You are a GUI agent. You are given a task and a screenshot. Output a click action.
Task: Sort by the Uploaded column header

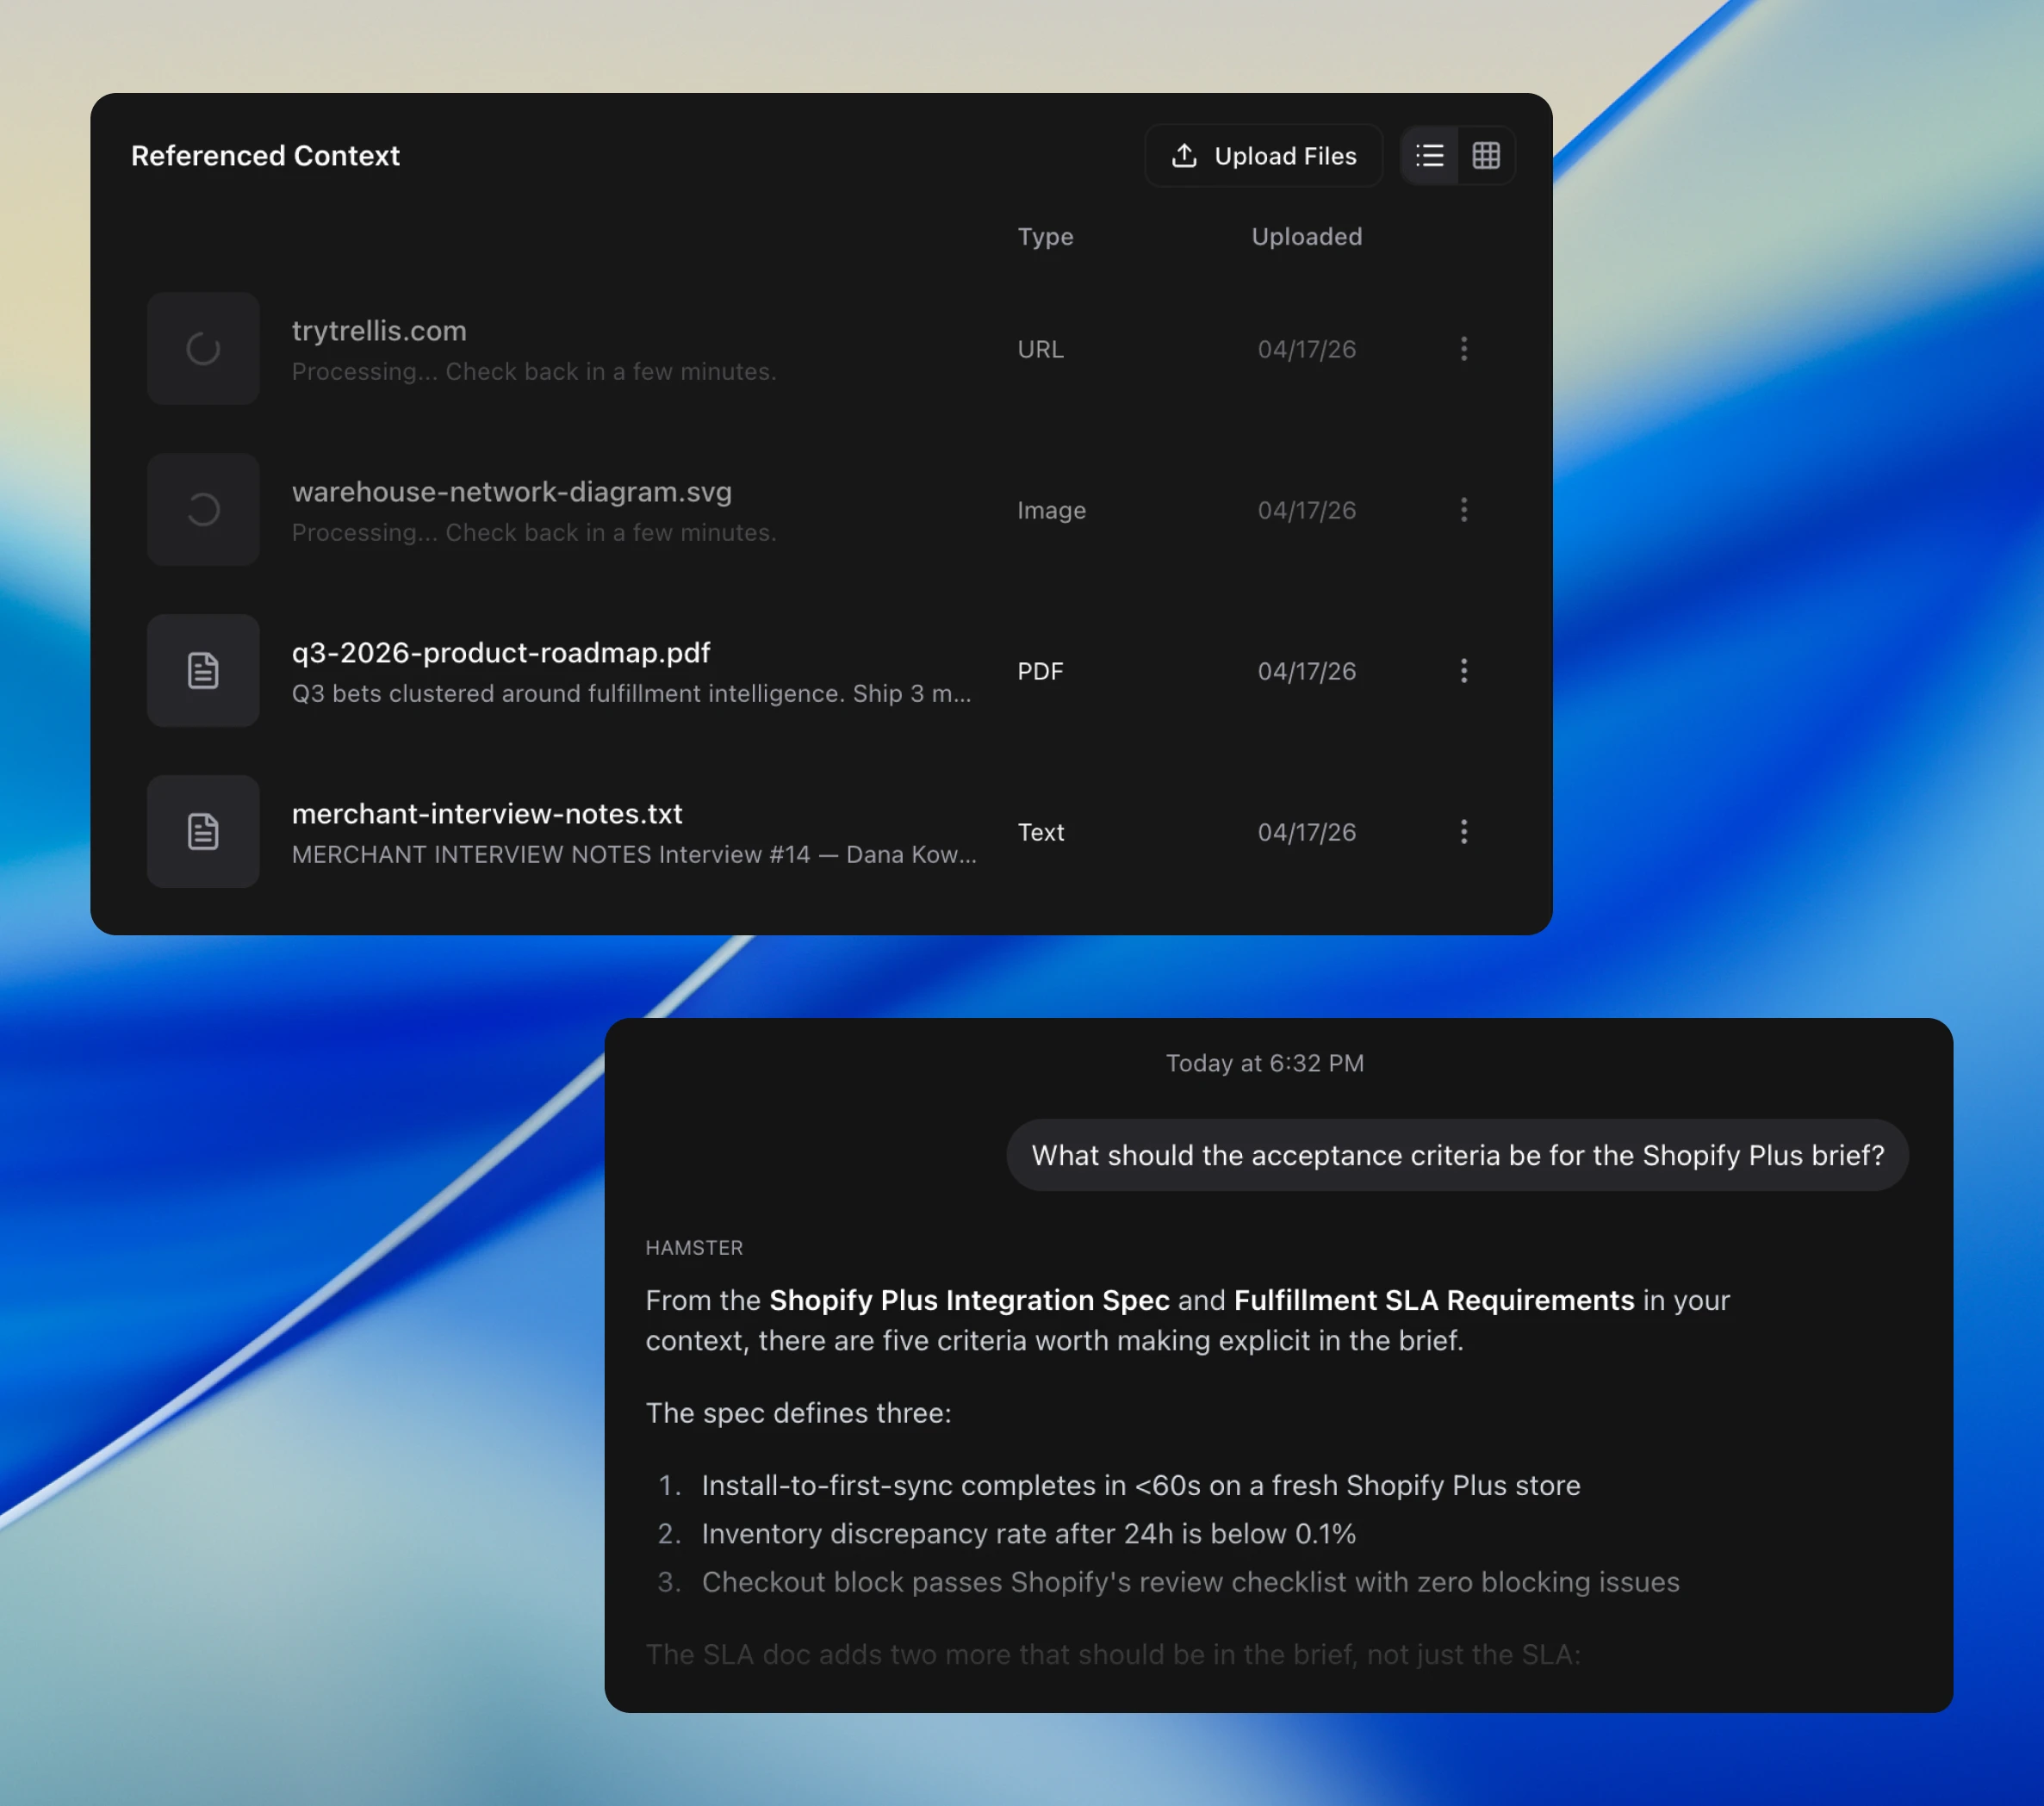[1306, 237]
